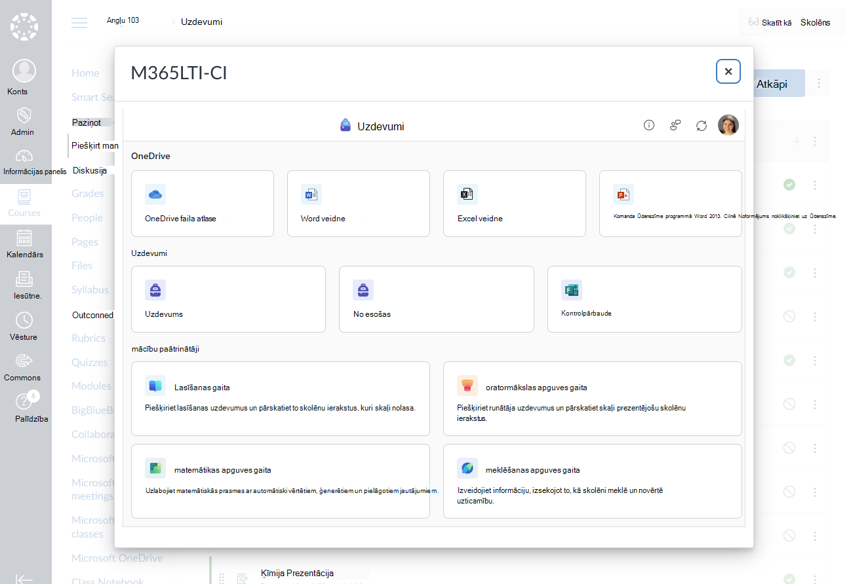Toggle the hamburger course menu

click(79, 23)
